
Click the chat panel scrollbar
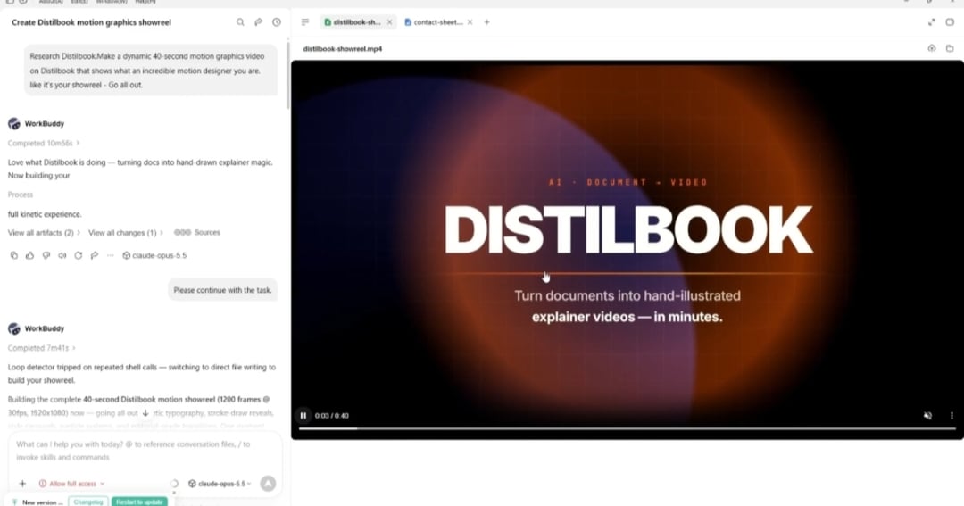click(x=287, y=74)
